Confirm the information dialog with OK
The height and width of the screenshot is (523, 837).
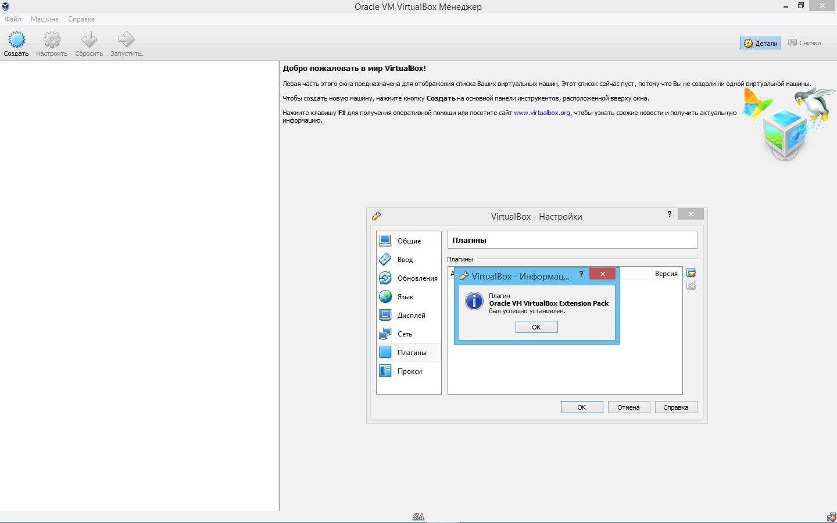[536, 327]
